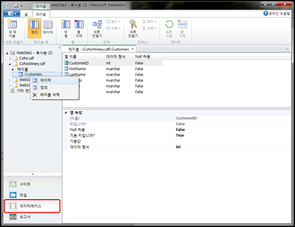Select the 정의 (Definition) table view button
295x227 pixels.
[34, 28]
